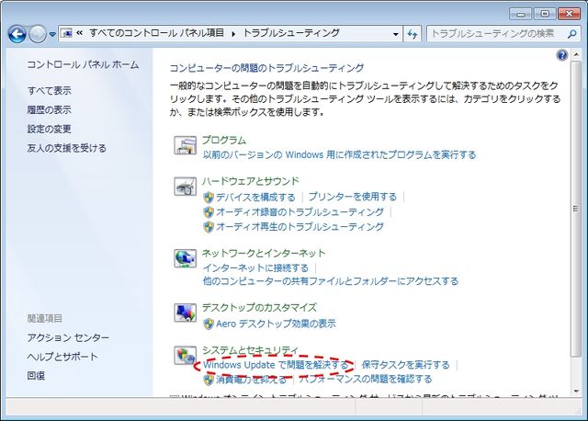
Task: Click the ネットワークとインターネット category icon
Action: point(186,258)
